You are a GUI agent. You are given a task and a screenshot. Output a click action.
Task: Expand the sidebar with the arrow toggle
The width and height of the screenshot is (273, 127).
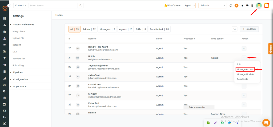(9, 6)
